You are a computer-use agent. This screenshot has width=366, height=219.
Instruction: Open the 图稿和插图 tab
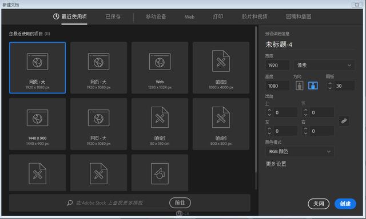(x=299, y=17)
